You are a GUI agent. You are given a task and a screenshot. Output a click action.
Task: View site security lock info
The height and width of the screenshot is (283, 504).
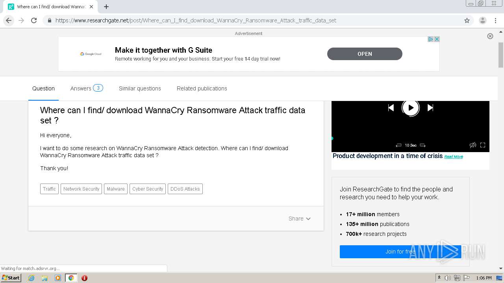[x=50, y=20]
